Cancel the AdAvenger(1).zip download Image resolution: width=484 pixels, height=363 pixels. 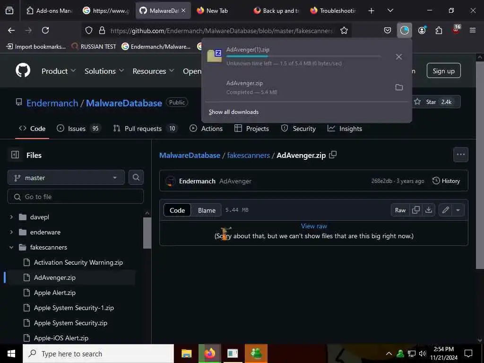[x=399, y=57]
